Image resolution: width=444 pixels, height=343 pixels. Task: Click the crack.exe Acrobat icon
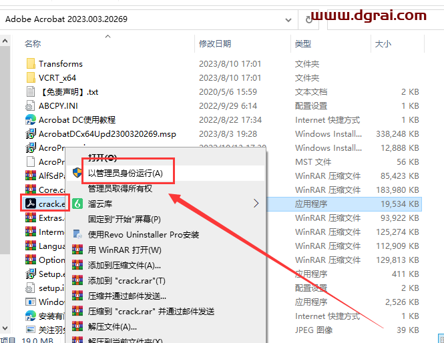point(31,204)
